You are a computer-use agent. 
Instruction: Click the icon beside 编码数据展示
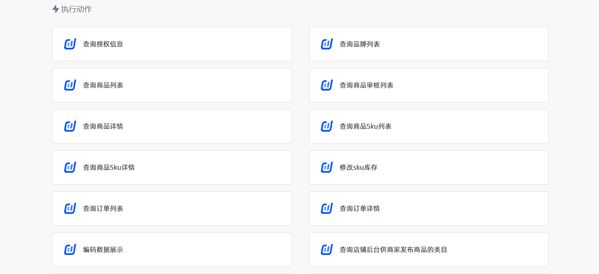coord(70,250)
